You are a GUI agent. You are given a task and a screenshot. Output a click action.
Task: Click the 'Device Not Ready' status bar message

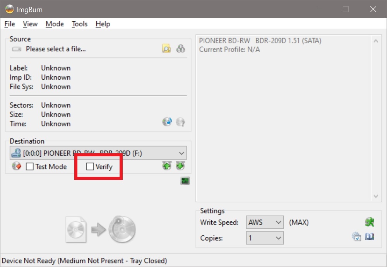pyautogui.click(x=84, y=260)
